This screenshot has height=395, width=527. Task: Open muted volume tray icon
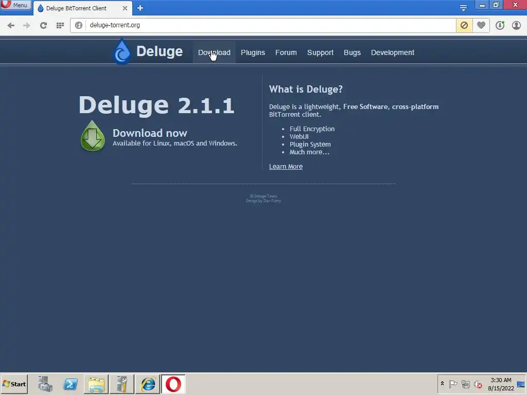coord(478,384)
